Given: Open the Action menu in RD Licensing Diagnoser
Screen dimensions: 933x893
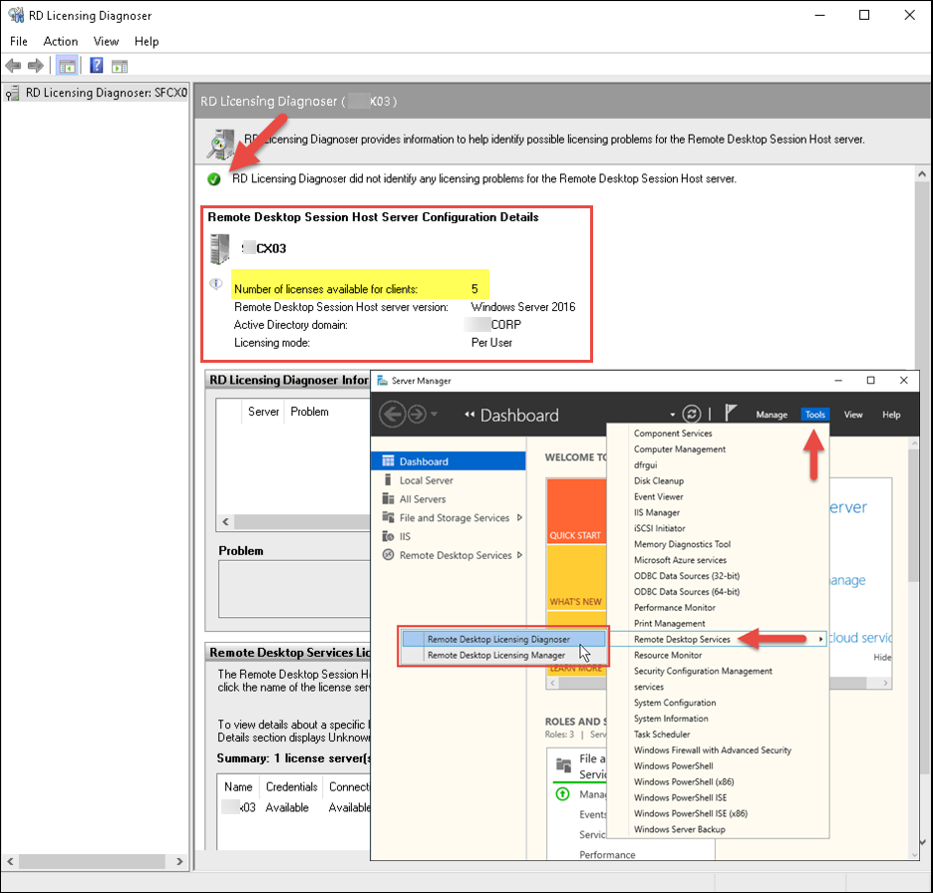Looking at the screenshot, I should click(61, 41).
